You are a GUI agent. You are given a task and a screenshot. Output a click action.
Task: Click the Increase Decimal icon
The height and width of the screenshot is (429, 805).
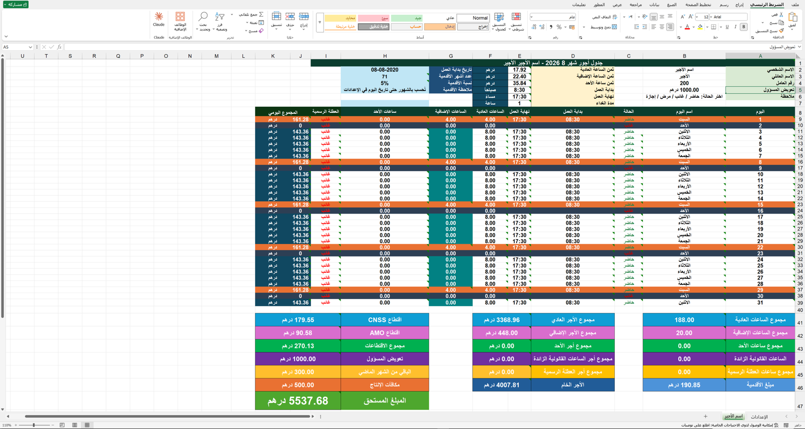click(x=542, y=27)
